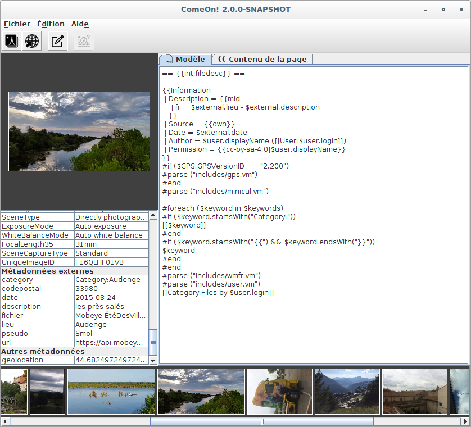This screenshot has width=471, height=427.
Task: Open the Édition menu
Action: pos(51,24)
